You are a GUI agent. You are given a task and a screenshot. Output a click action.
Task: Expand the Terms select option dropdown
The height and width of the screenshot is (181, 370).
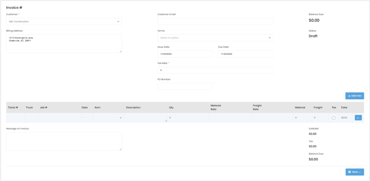(215, 38)
